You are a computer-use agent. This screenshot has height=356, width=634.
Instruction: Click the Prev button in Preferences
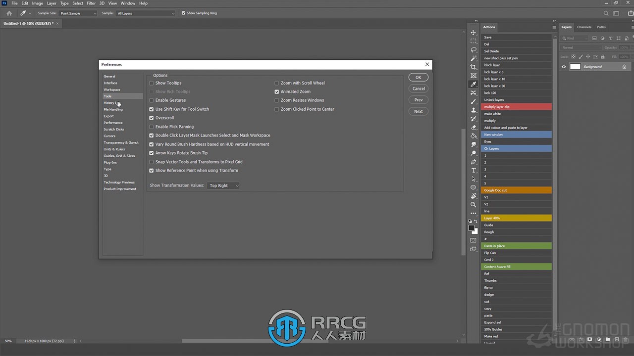click(419, 100)
